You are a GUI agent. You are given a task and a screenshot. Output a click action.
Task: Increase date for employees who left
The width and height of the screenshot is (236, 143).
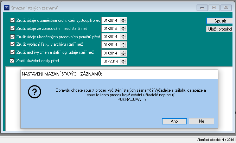pos(123,19)
